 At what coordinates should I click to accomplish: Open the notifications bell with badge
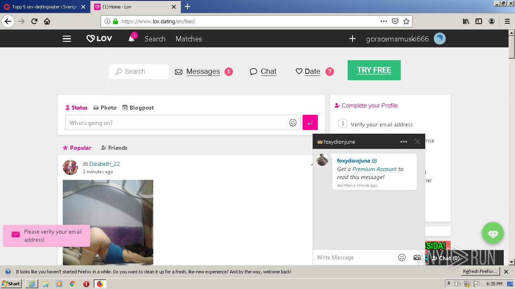click(x=132, y=39)
